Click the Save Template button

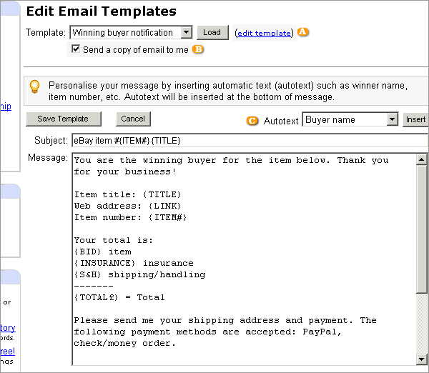pyautogui.click(x=63, y=119)
